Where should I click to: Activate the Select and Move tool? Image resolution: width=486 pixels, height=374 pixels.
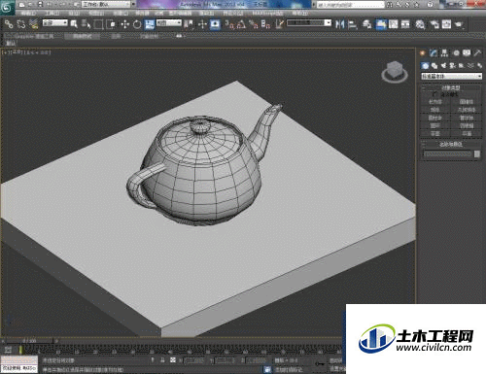coord(125,24)
